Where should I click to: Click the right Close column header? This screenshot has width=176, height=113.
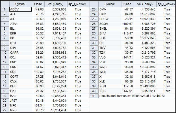click(127, 4)
